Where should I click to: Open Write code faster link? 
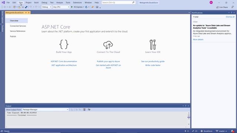(153, 65)
